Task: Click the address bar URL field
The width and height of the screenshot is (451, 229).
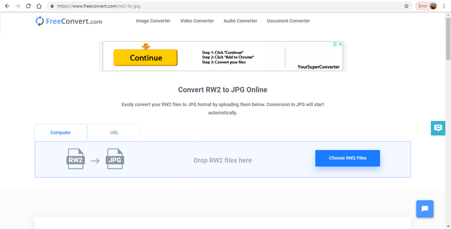Action: [212, 6]
